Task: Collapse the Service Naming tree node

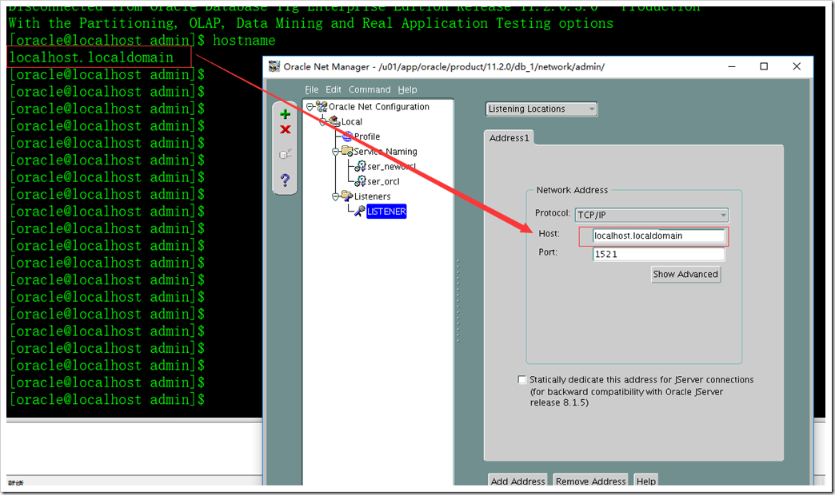Action: tap(335, 152)
